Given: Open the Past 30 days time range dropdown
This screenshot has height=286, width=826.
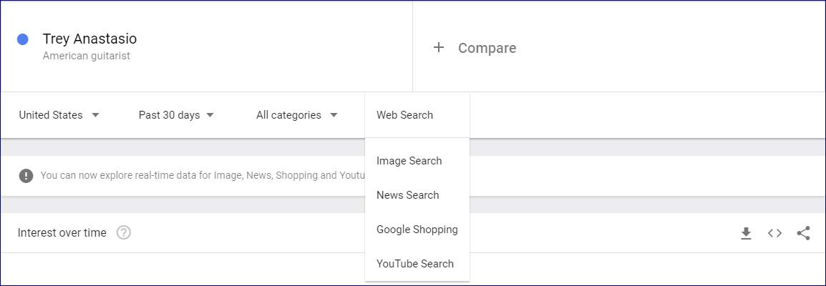Looking at the screenshot, I should pyautogui.click(x=176, y=115).
